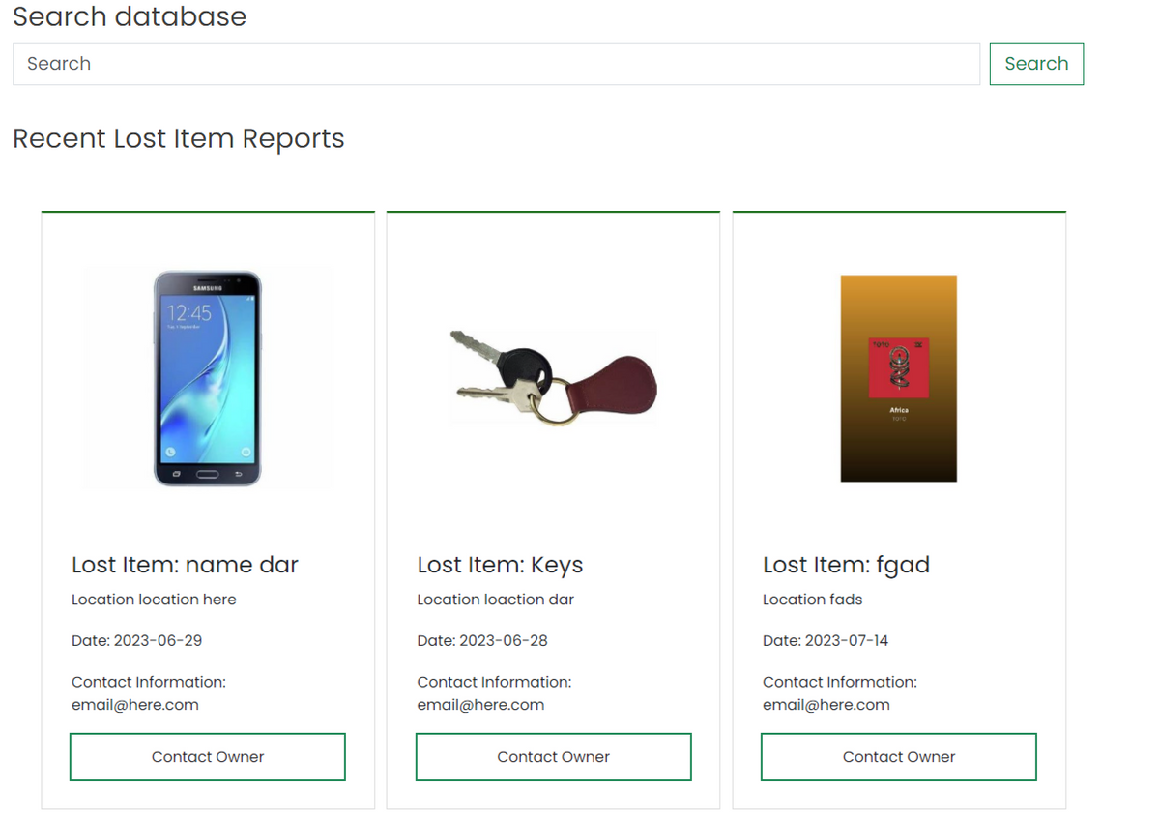Contact Owner of the fgad item

pyautogui.click(x=899, y=757)
